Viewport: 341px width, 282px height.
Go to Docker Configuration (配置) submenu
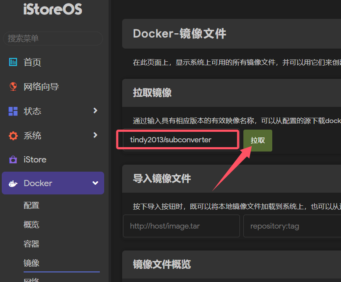click(32, 205)
